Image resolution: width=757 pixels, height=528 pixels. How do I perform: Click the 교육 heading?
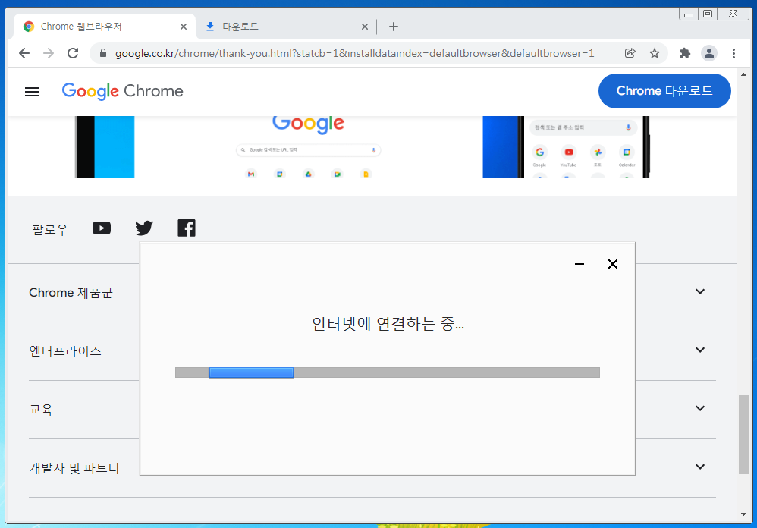pos(41,409)
